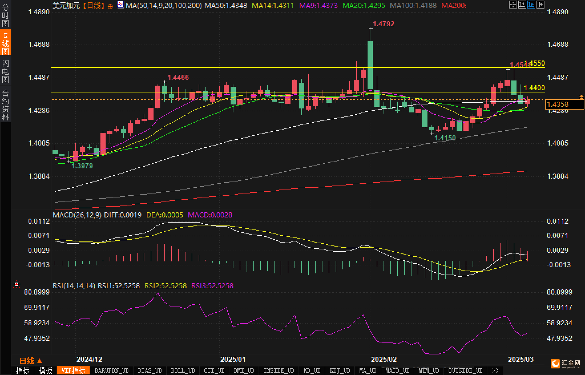The image size is (585, 375).
Task: Click the RSI3:52.5258 value
Action: coord(212,286)
